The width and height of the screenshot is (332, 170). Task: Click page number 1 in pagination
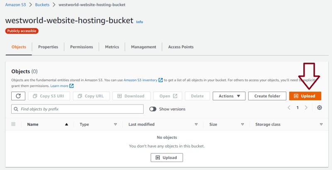click(298, 108)
